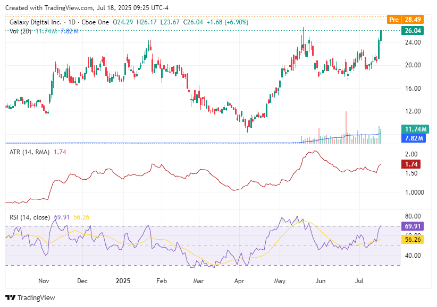Click the 'Dec' time axis label
This screenshot has width=437, height=307.
(x=82, y=281)
